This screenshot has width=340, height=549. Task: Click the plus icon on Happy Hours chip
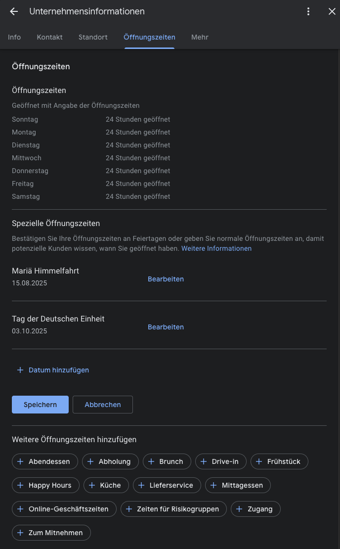pyautogui.click(x=20, y=485)
